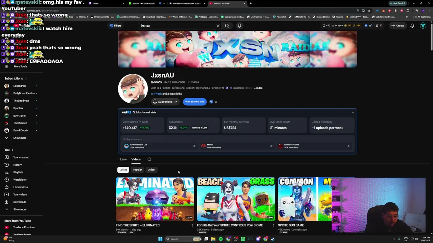433x243 pixels.
Task: Click the Ask Gemini button
Action: click(x=397, y=3)
